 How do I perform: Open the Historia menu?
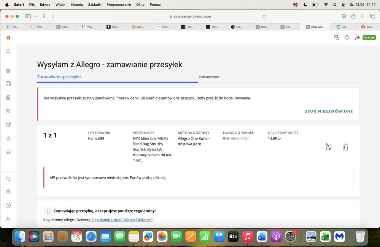click(x=76, y=5)
